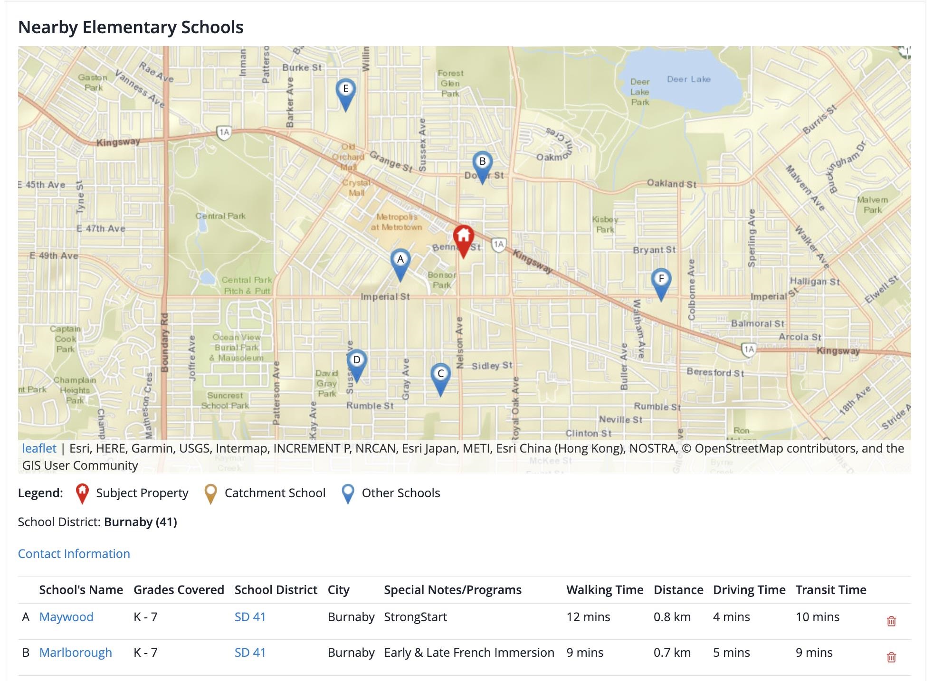Screen dimensions: 933x681
Task: Click the Transit Time column header
Action: pos(830,590)
